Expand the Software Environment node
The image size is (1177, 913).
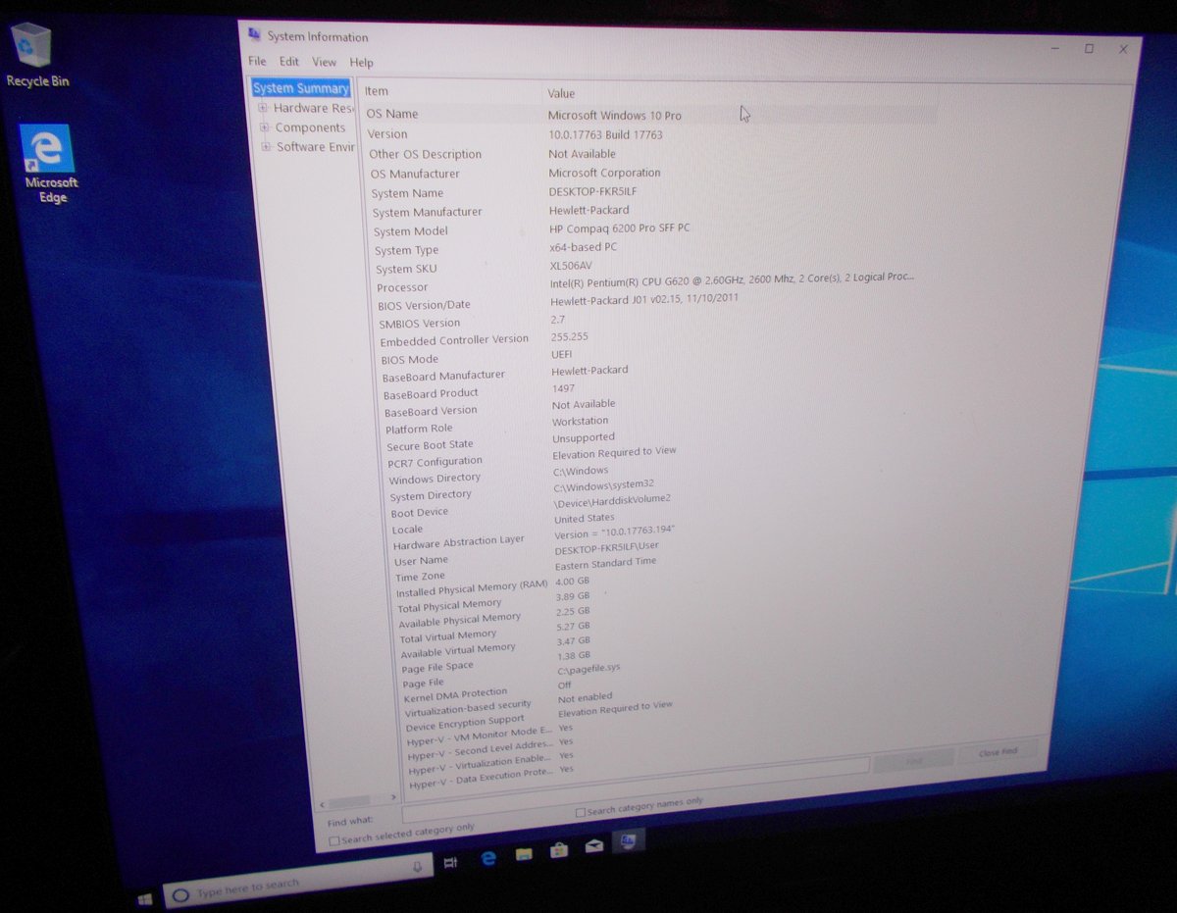point(265,147)
